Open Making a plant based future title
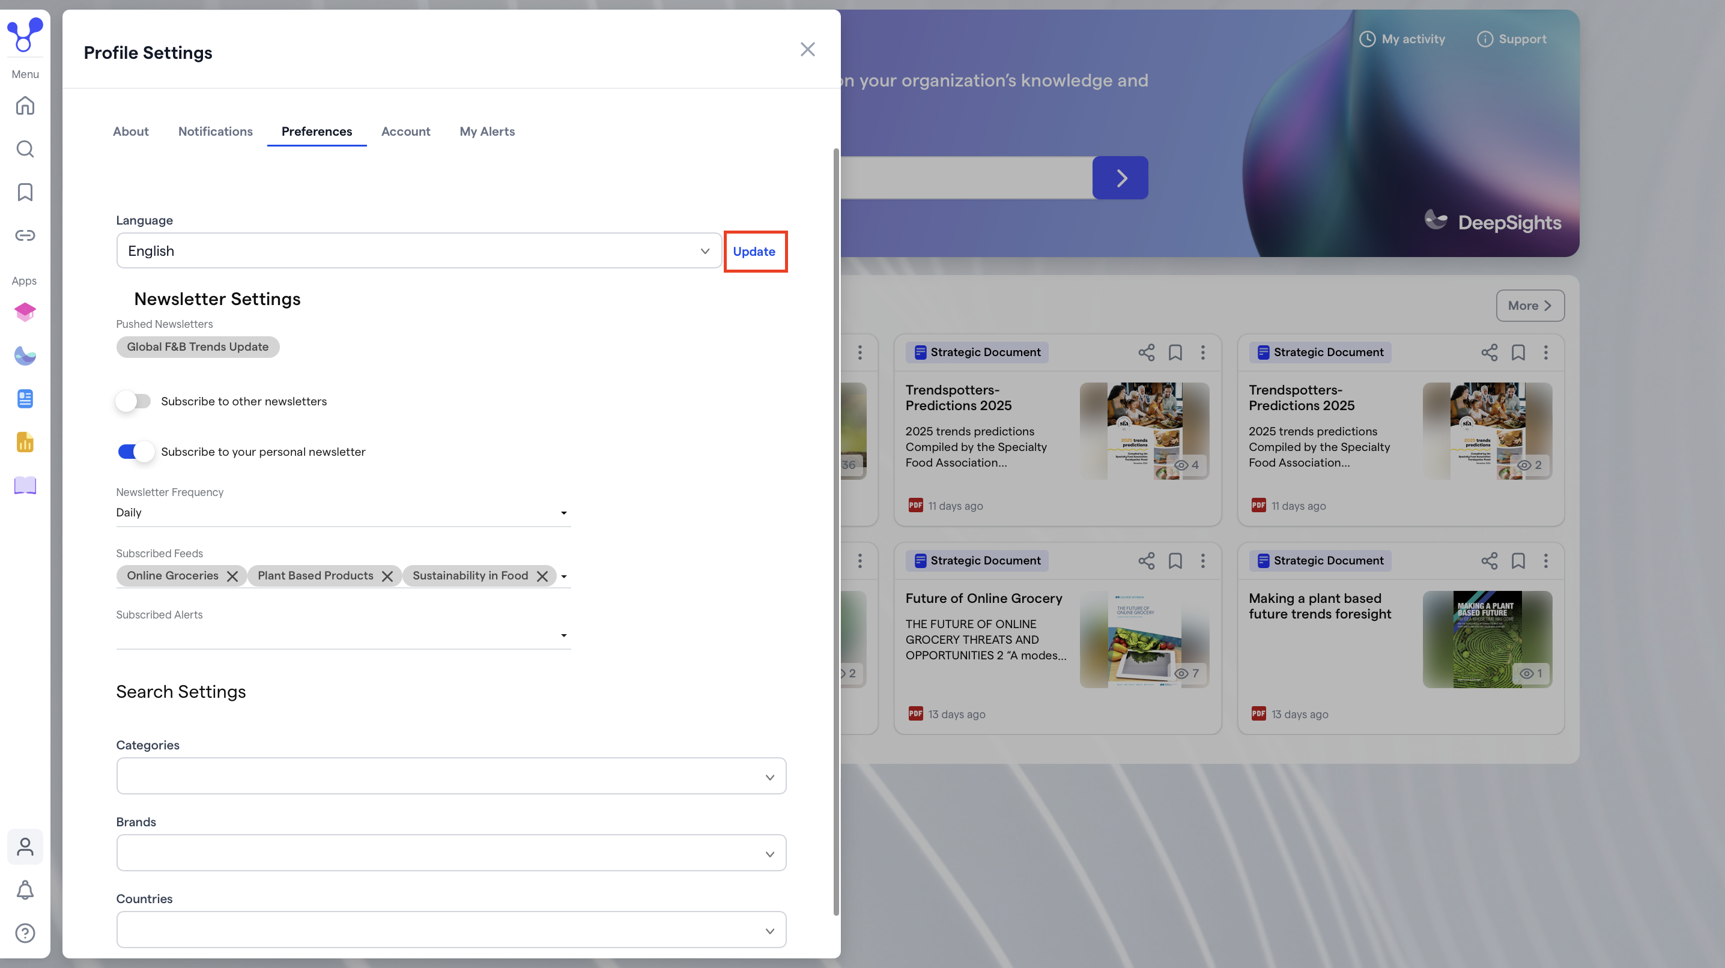The image size is (1725, 968). point(1319,606)
